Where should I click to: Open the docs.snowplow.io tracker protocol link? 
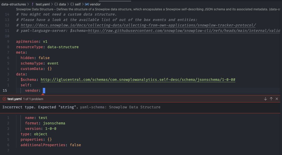pos(138,25)
